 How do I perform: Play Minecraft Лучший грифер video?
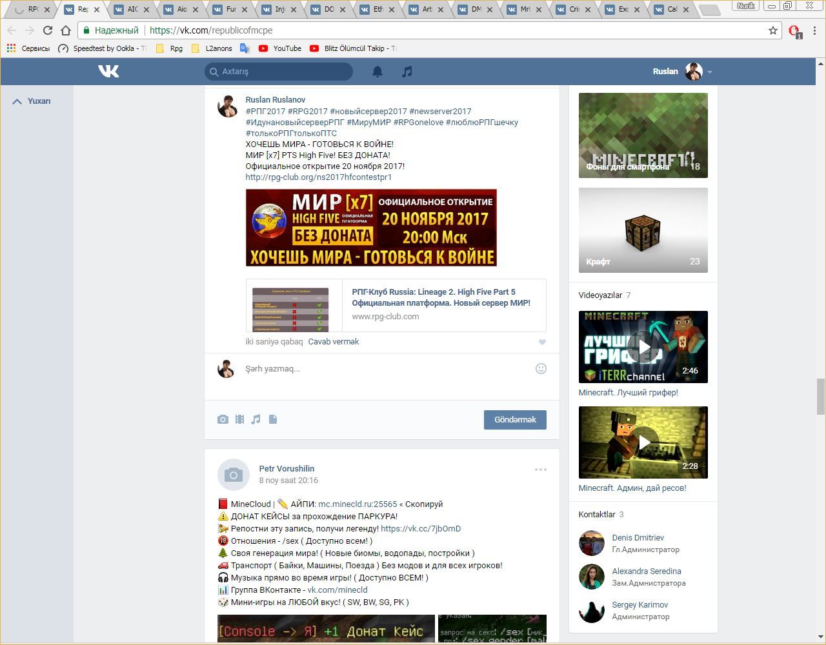click(x=643, y=347)
